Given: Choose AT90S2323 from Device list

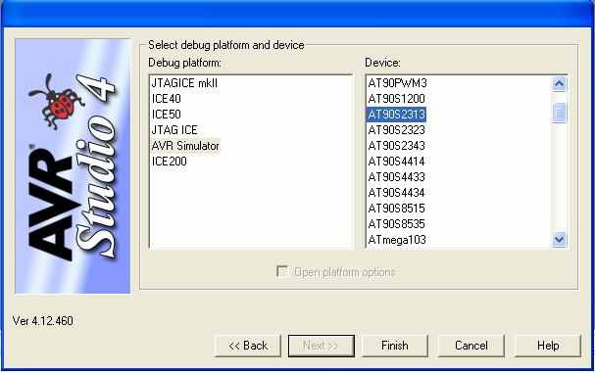Looking at the screenshot, I should point(397,130).
